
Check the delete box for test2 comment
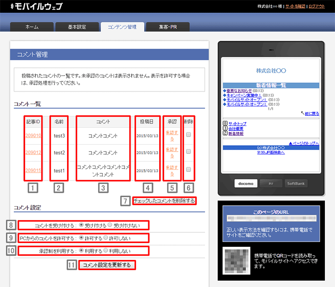(x=189, y=152)
